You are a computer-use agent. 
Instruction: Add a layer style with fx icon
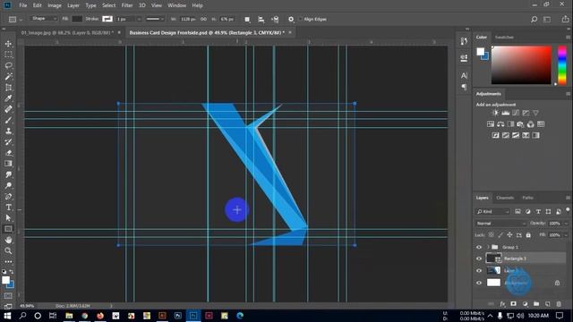tap(502, 304)
